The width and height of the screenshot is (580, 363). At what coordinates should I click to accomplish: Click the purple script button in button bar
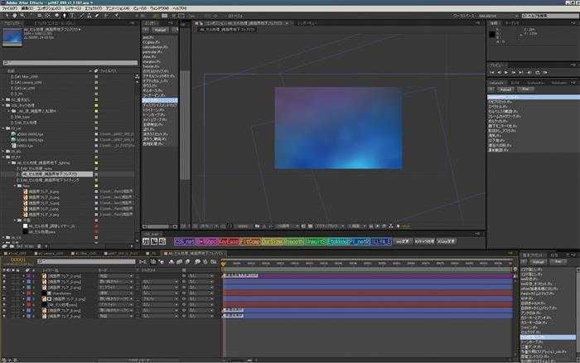(184, 242)
